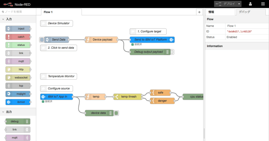Screen dimensions: 269x141
Task: Select the ibmiot node in the palette
Action: tap(18, 102)
